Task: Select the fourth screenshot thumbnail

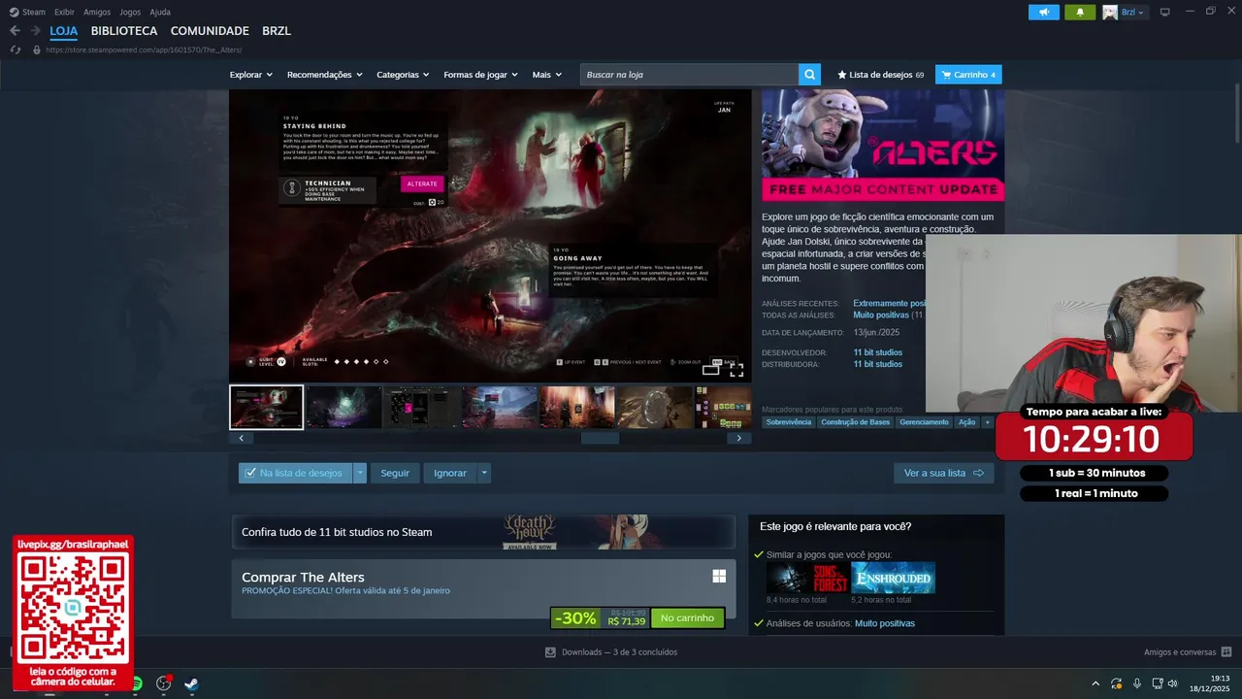Action: [x=500, y=407]
